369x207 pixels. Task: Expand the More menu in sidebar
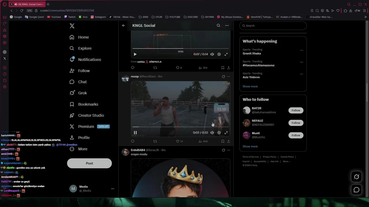coord(78,149)
